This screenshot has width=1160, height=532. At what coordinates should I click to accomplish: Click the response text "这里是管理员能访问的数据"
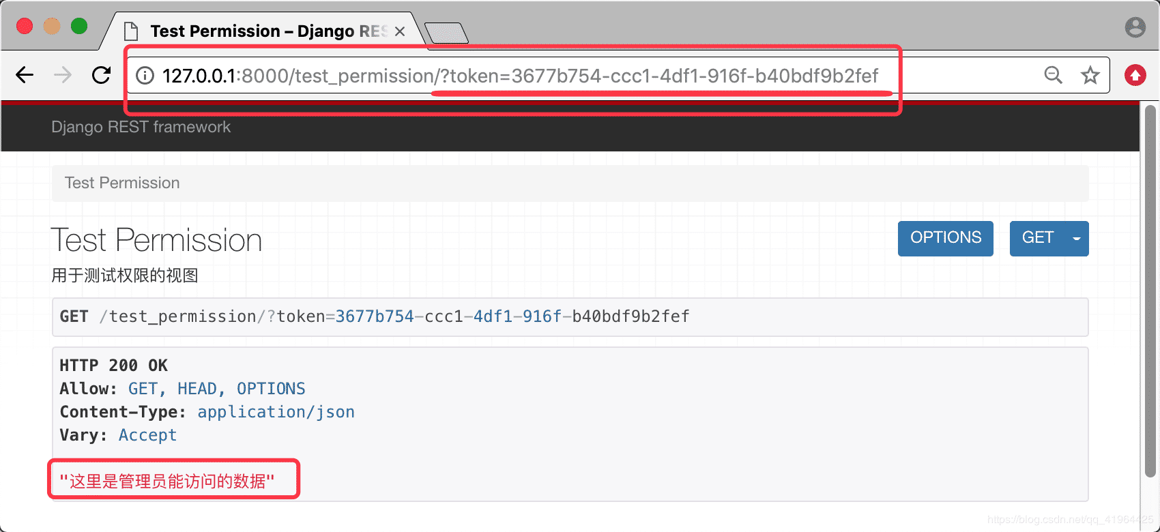point(167,481)
